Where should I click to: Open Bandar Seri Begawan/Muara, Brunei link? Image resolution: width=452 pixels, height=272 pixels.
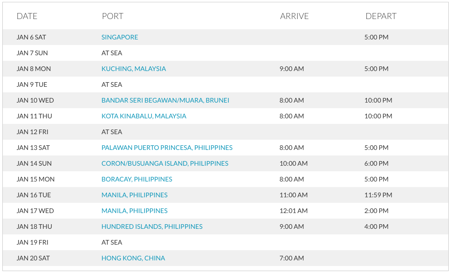[x=165, y=100]
